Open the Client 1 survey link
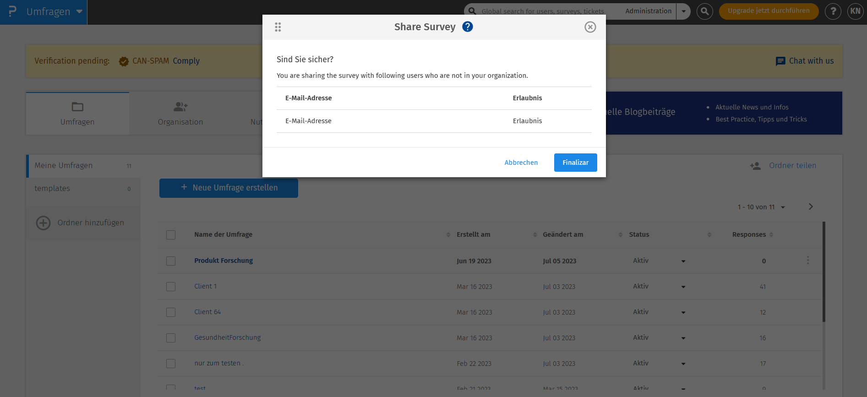This screenshot has width=867, height=397. 205,286
